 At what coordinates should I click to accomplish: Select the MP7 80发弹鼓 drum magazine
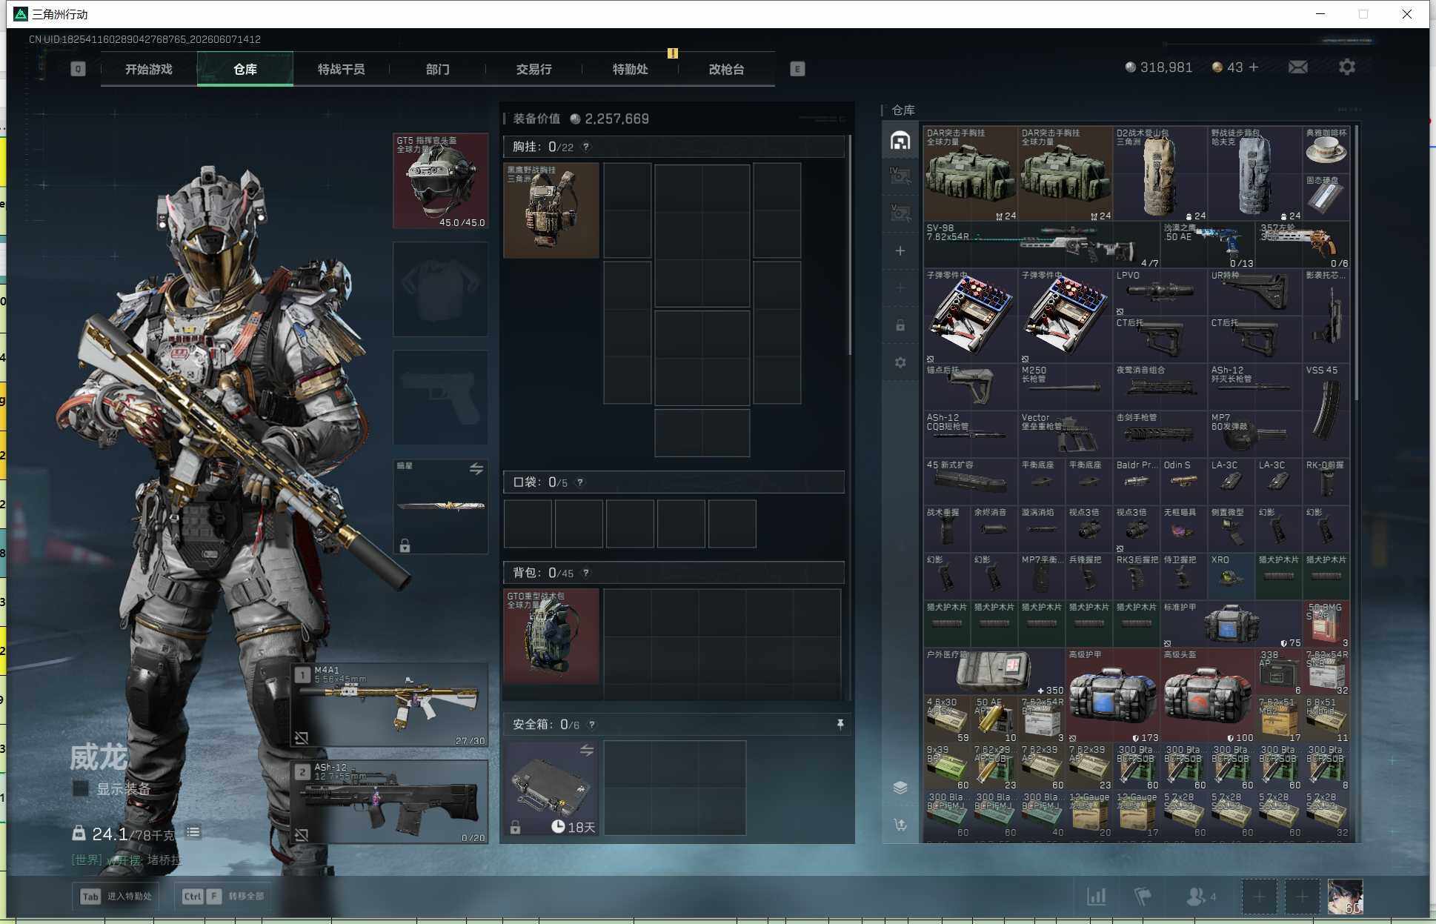click(x=1255, y=434)
